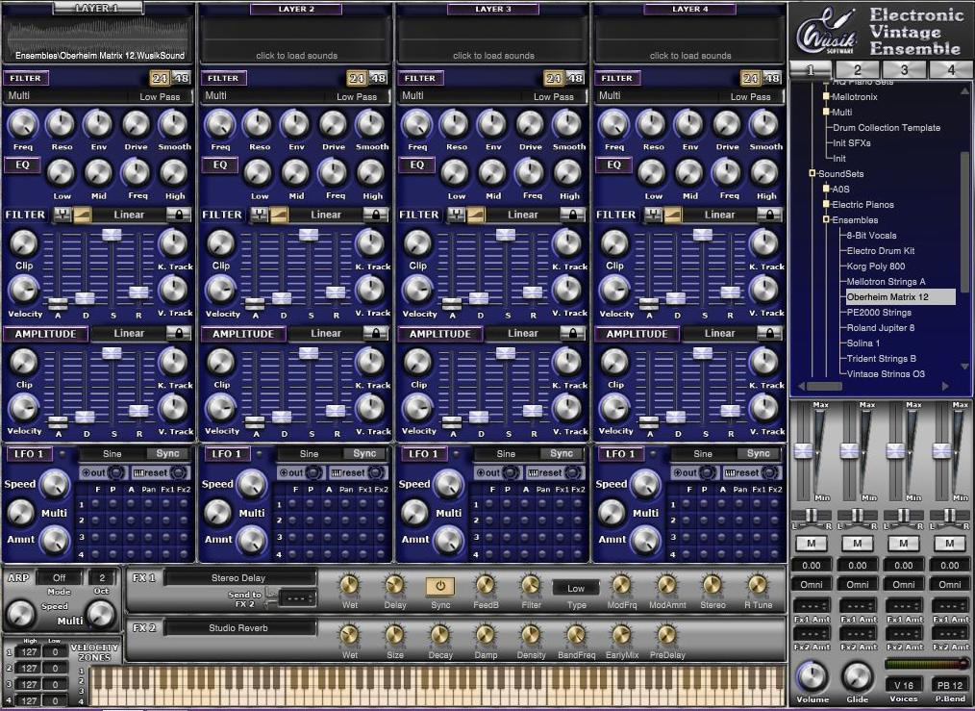Viewport: 975px width, 711px height.
Task: Open the ARP Mode Off dropdown
Action: [59, 577]
